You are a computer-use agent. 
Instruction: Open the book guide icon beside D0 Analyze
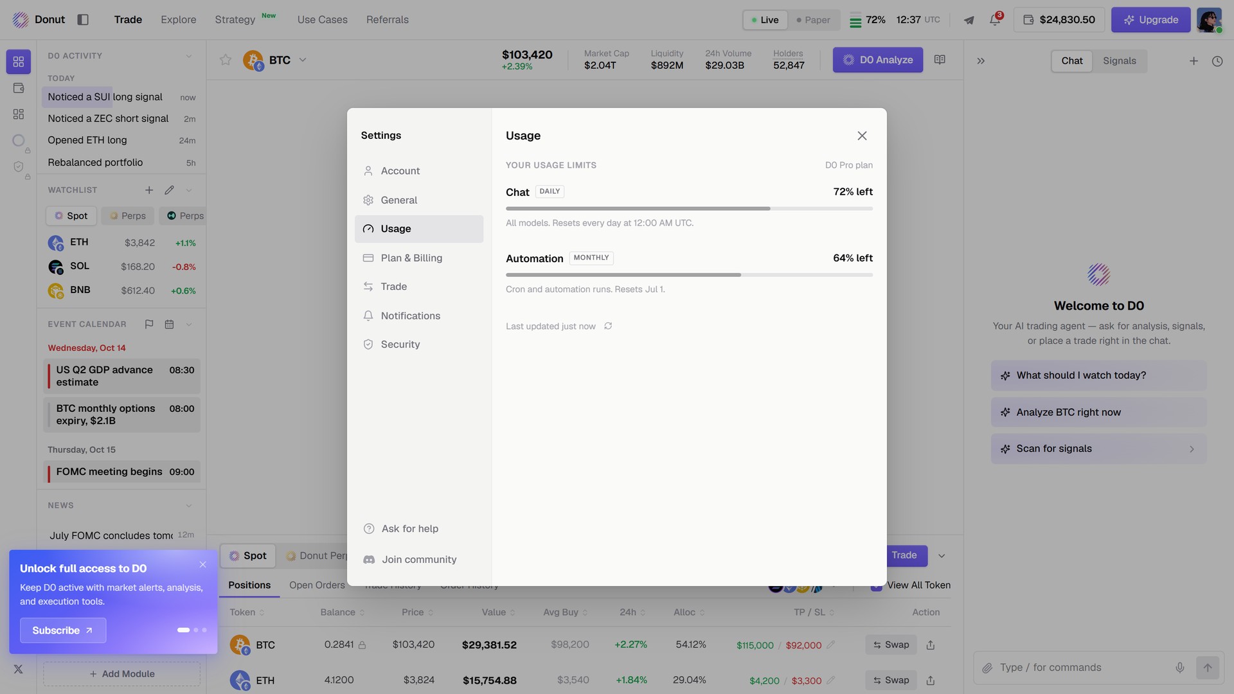[x=940, y=60]
